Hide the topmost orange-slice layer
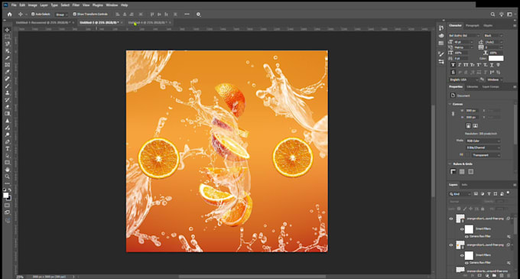Screen dimensions: 520x279 pos(451,219)
